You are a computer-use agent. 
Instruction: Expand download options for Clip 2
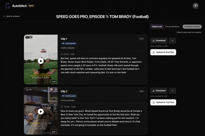172,91
